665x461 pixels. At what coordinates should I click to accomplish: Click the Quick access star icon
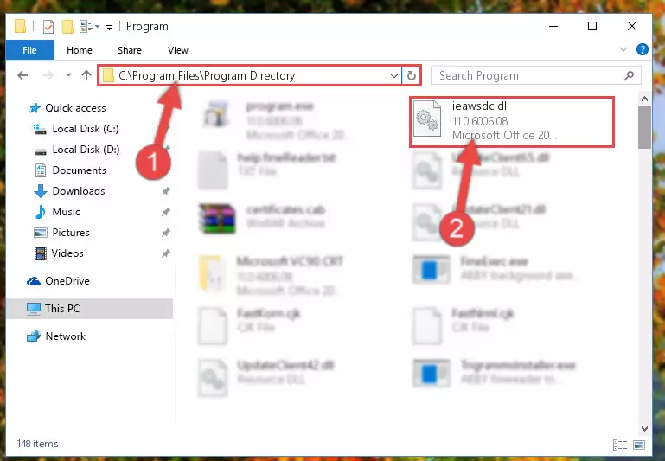point(34,108)
